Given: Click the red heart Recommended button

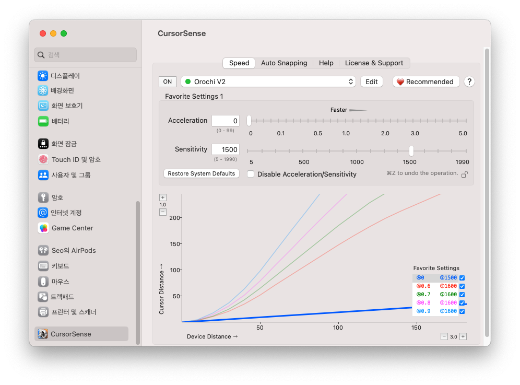Looking at the screenshot, I should point(426,81).
